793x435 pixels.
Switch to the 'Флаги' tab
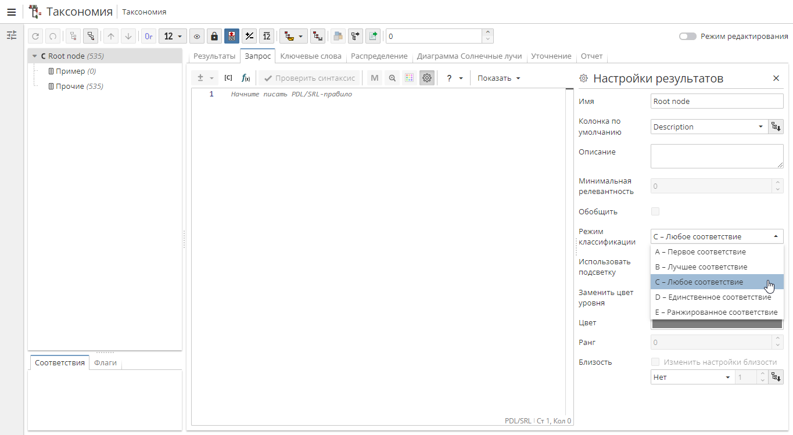click(105, 363)
